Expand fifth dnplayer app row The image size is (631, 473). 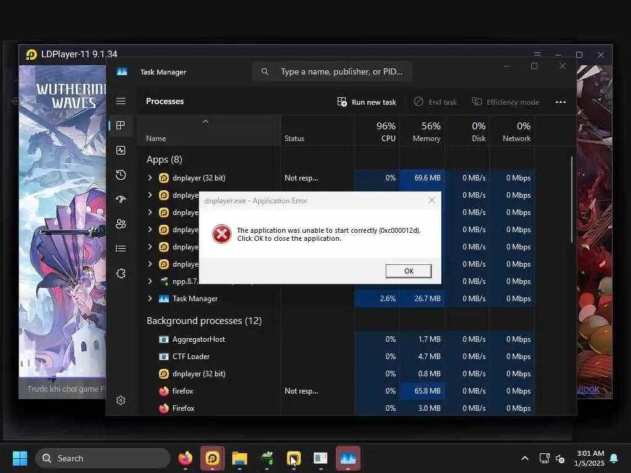150,247
